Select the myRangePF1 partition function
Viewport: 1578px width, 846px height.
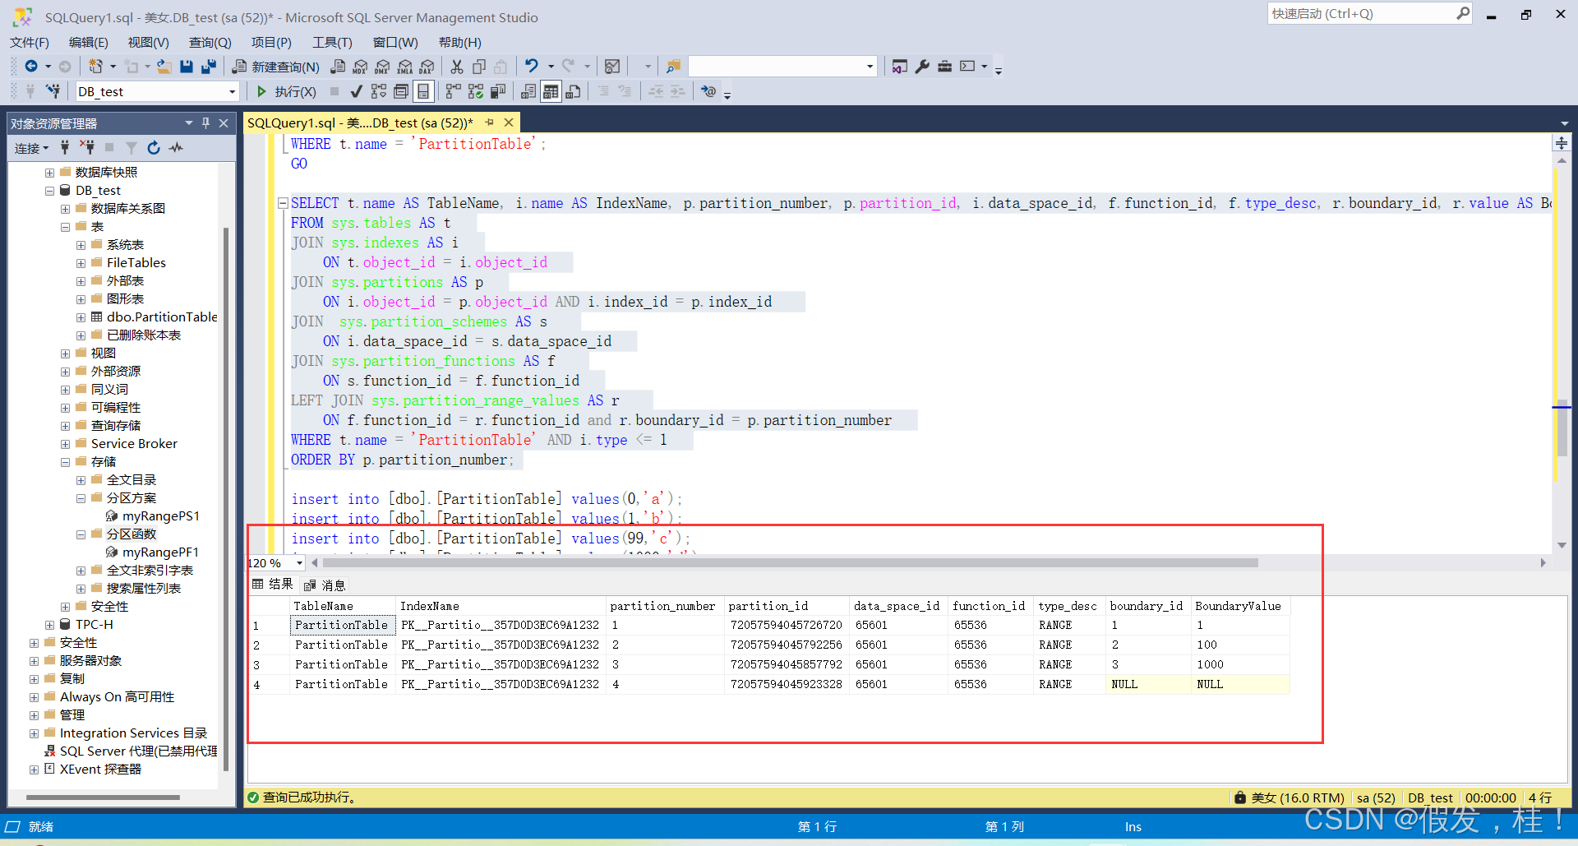160,552
